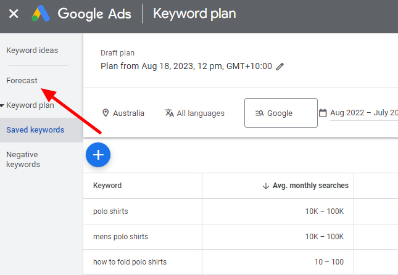Click the Google Ads logo
This screenshot has height=275, width=398.
[x=41, y=14]
